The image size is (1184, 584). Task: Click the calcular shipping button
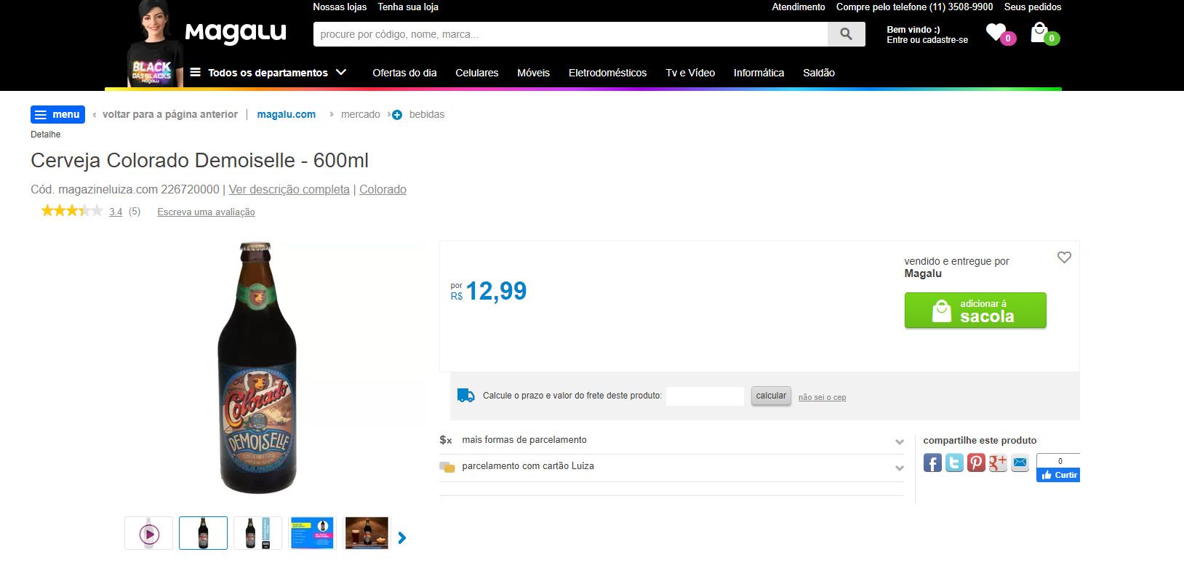point(771,396)
